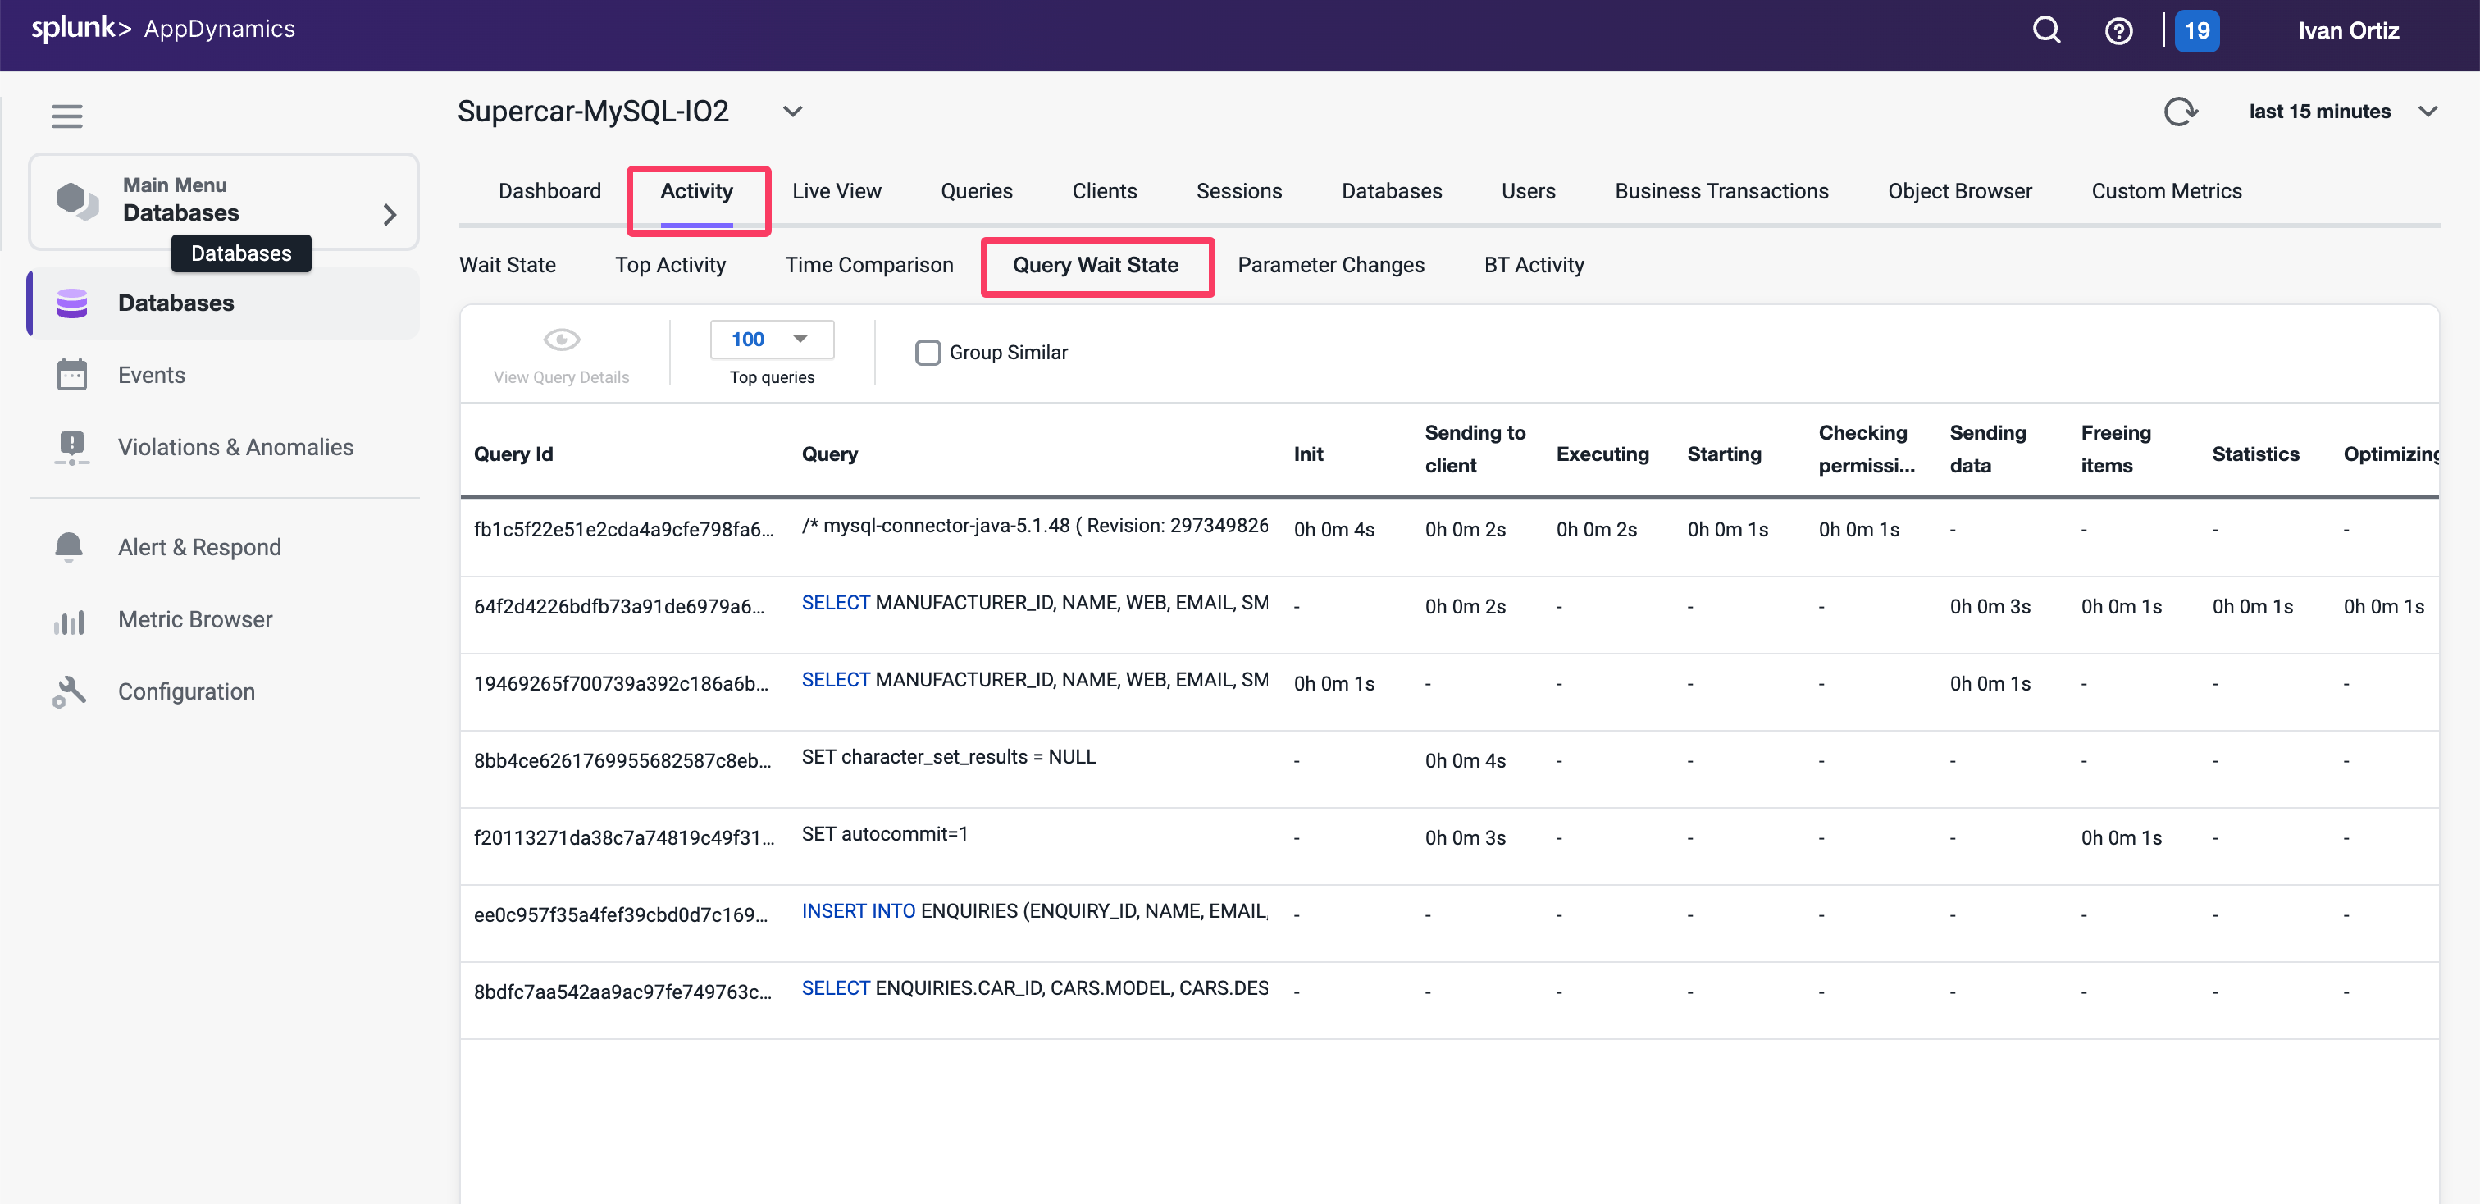The width and height of the screenshot is (2480, 1204).
Task: Switch to the Live View tab
Action: pos(837,190)
